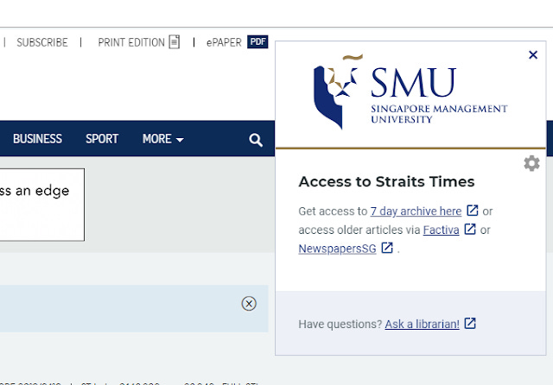
Task: Open the ePAPER link
Action: [x=224, y=42]
